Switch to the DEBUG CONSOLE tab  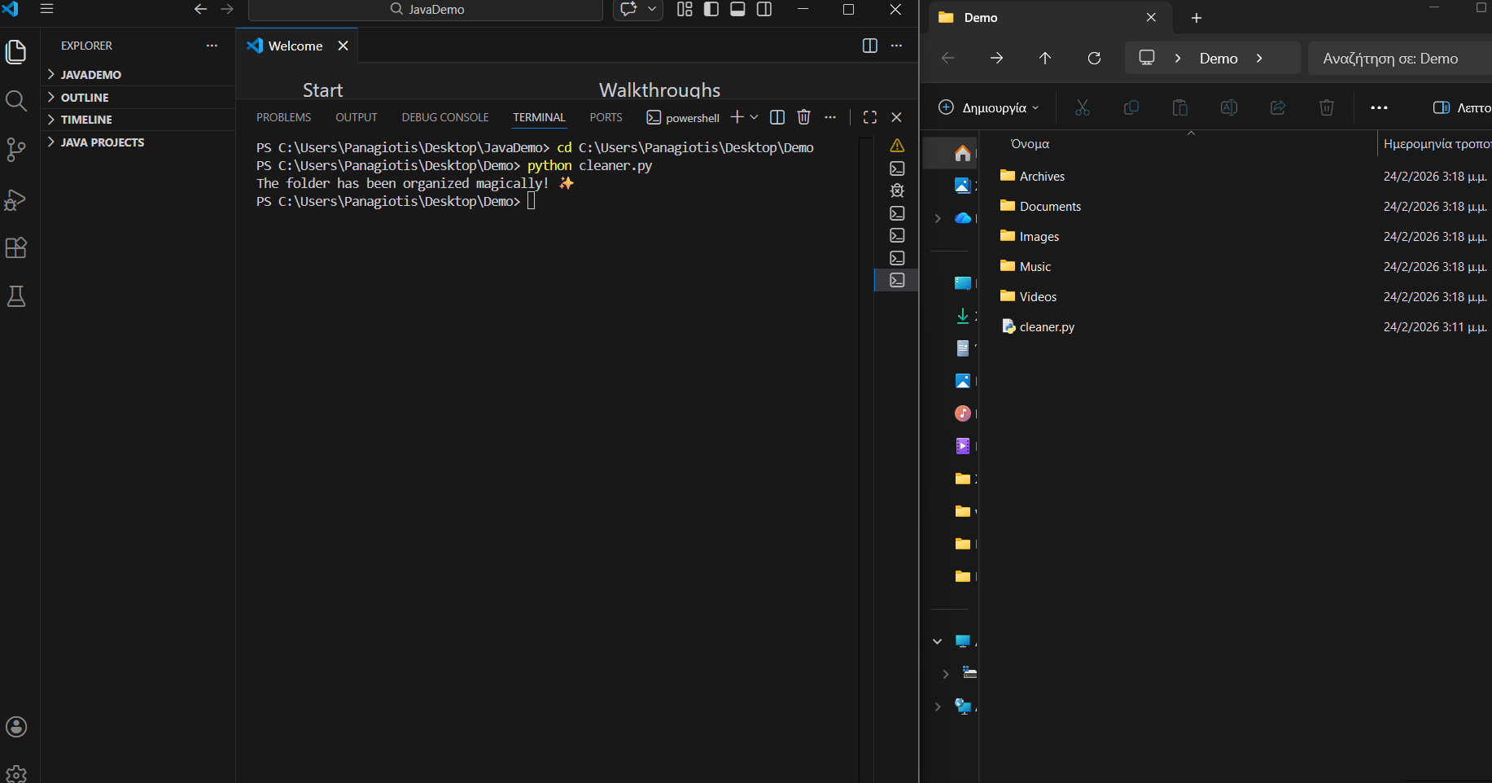pyautogui.click(x=445, y=117)
